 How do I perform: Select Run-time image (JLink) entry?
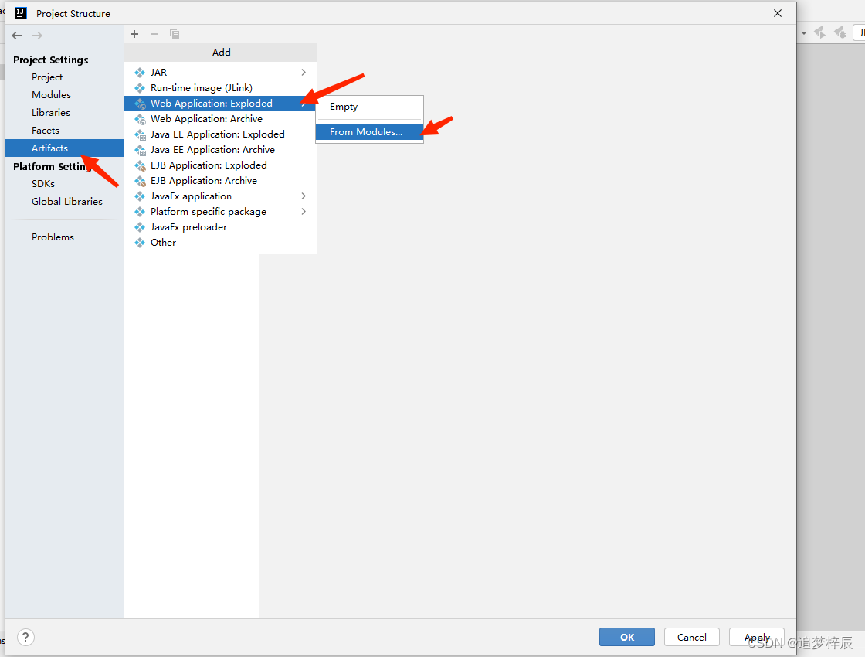click(x=221, y=88)
